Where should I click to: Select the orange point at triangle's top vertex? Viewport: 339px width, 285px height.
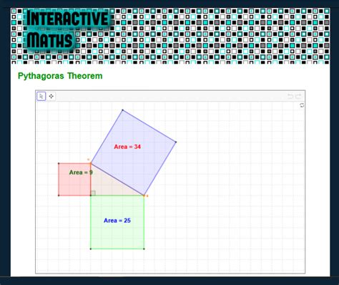91,163
